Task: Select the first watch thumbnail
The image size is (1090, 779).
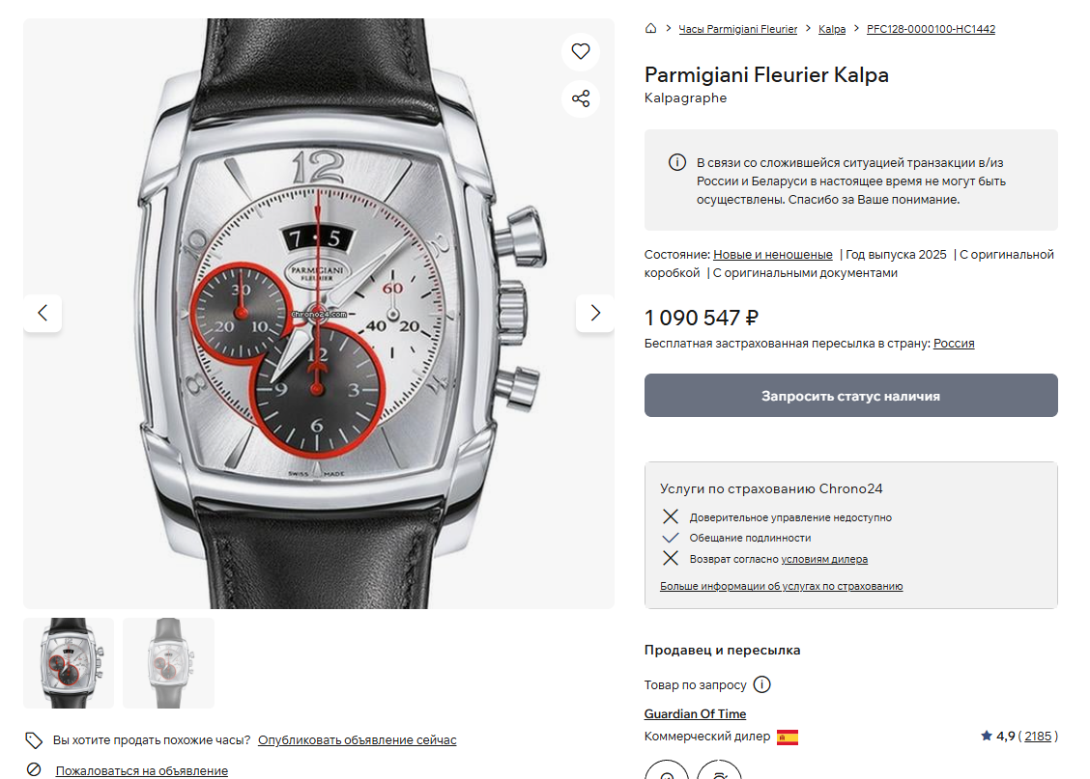Action: tap(69, 663)
